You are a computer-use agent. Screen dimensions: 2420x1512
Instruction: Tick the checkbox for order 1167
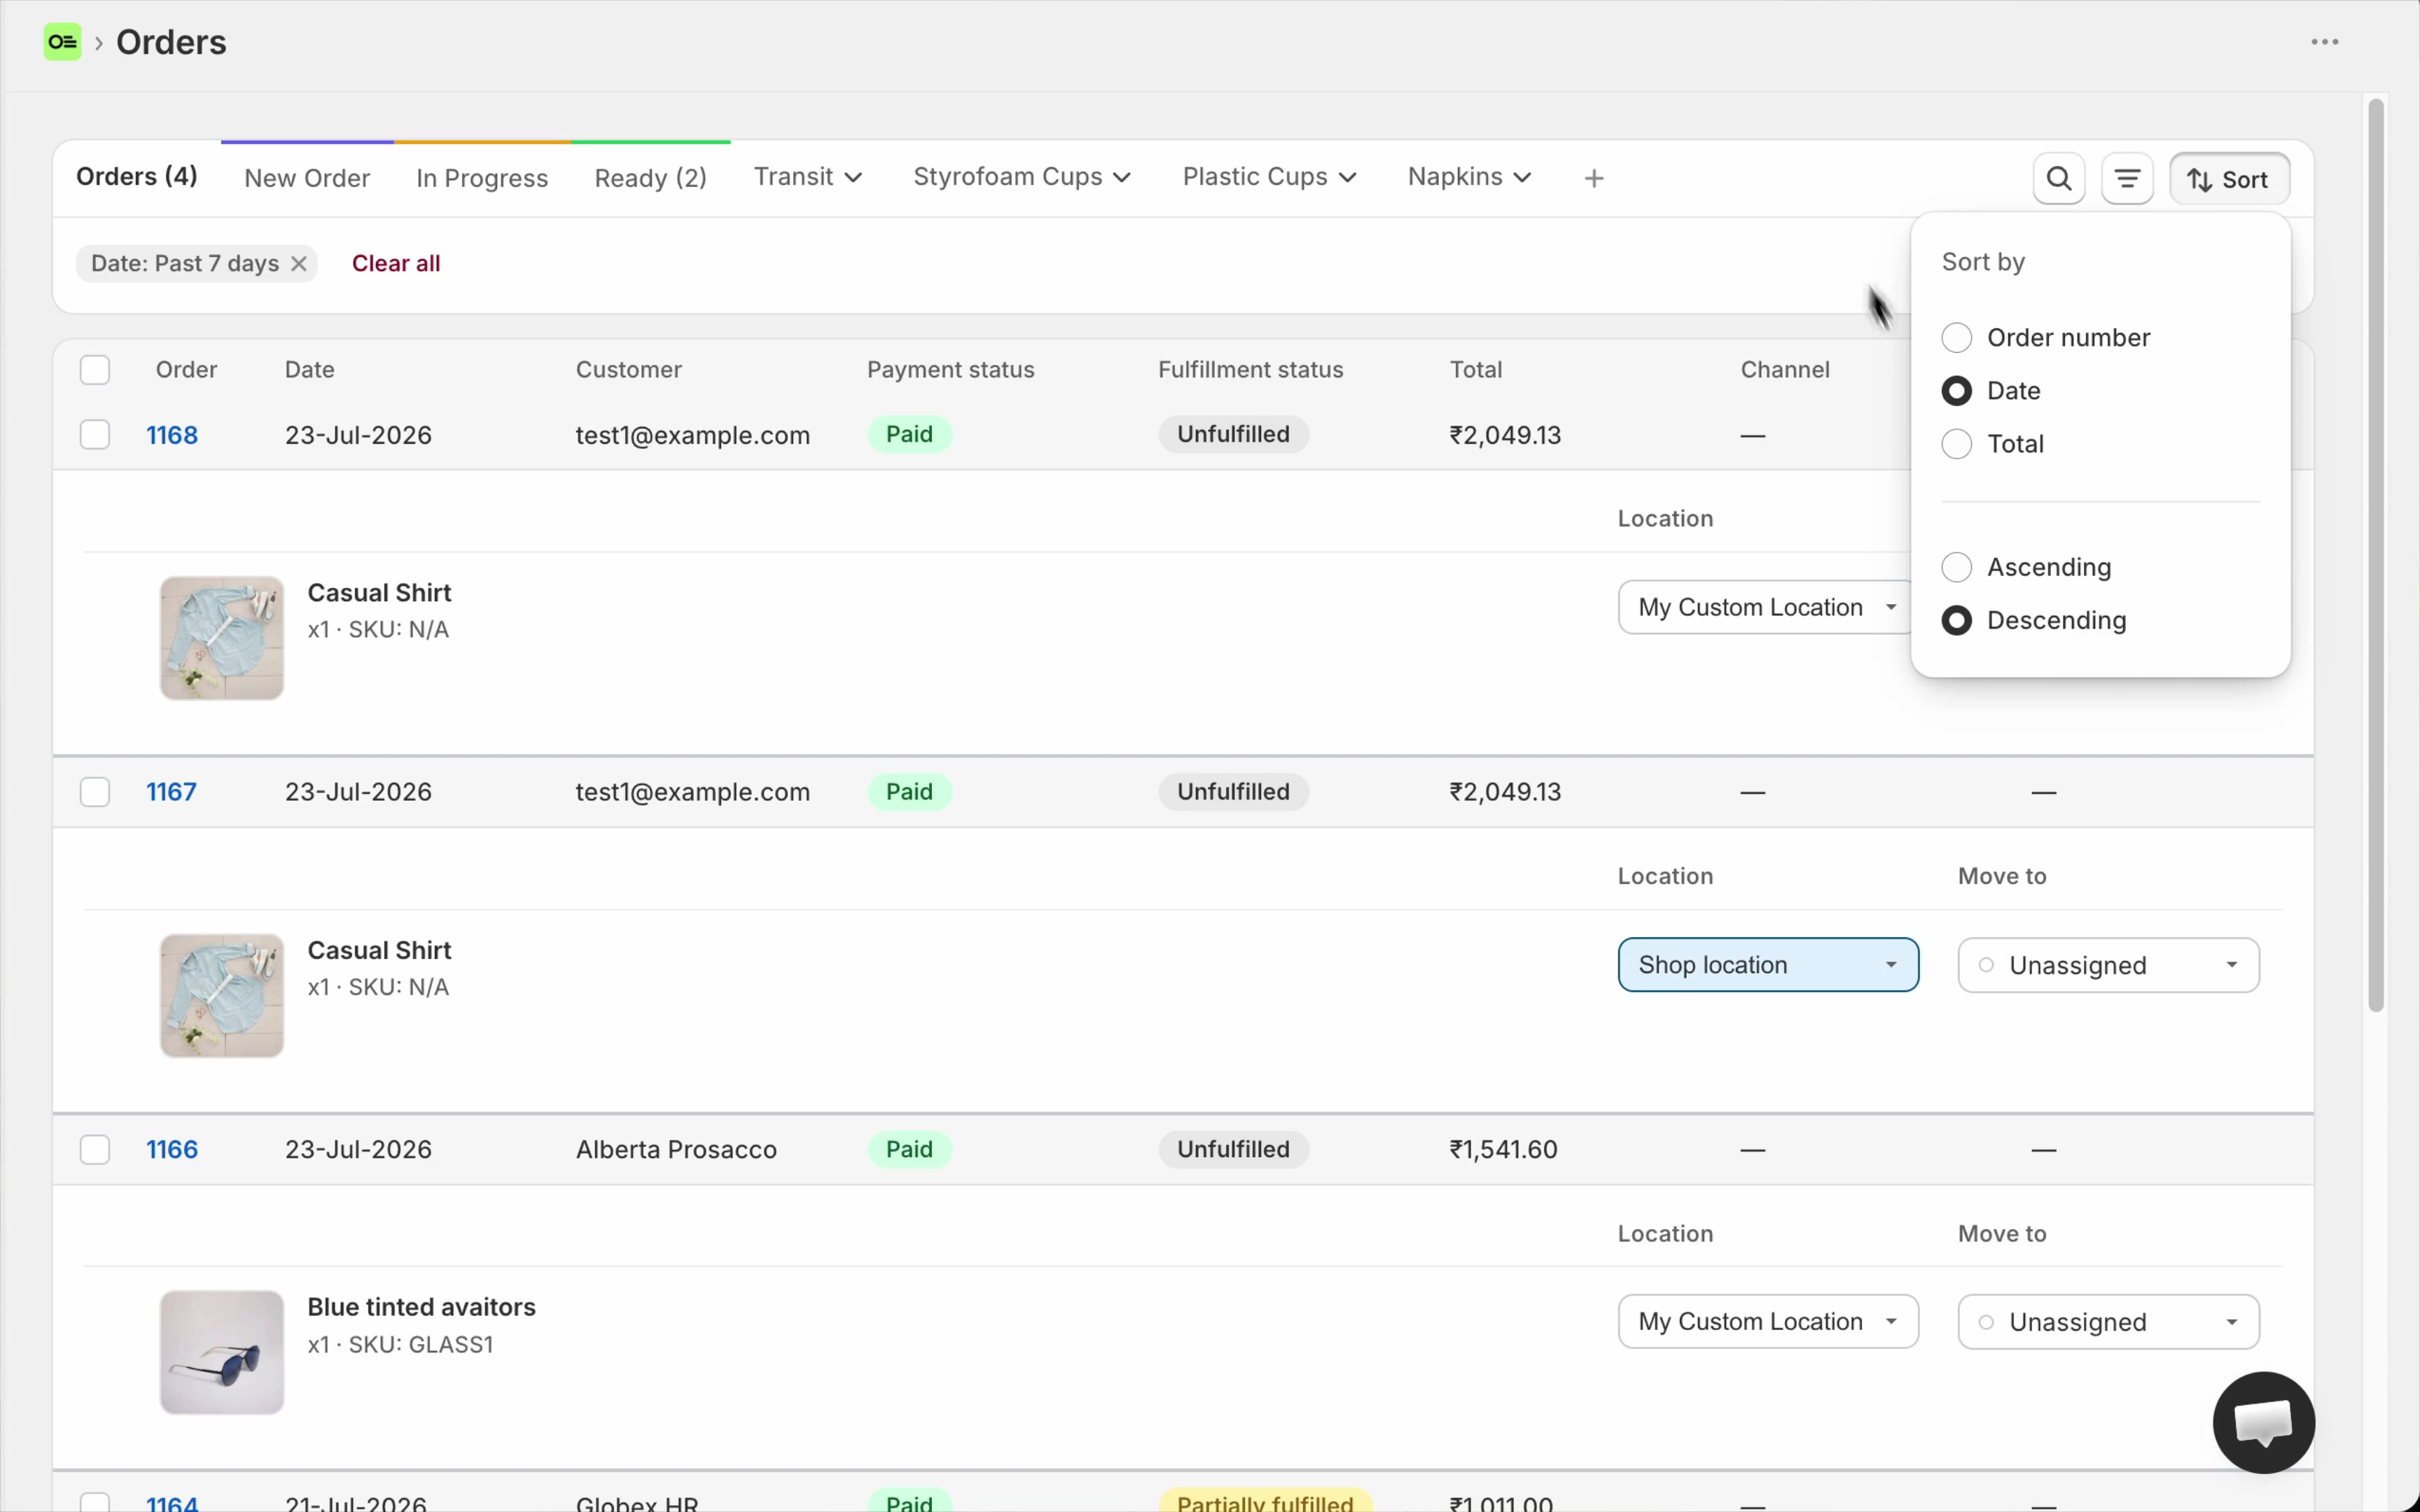coord(95,792)
